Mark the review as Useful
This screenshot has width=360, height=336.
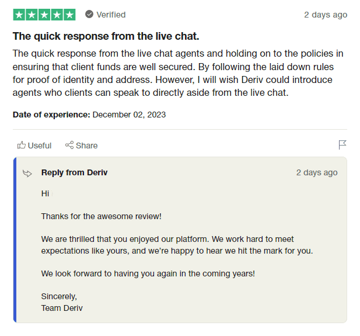click(39, 146)
